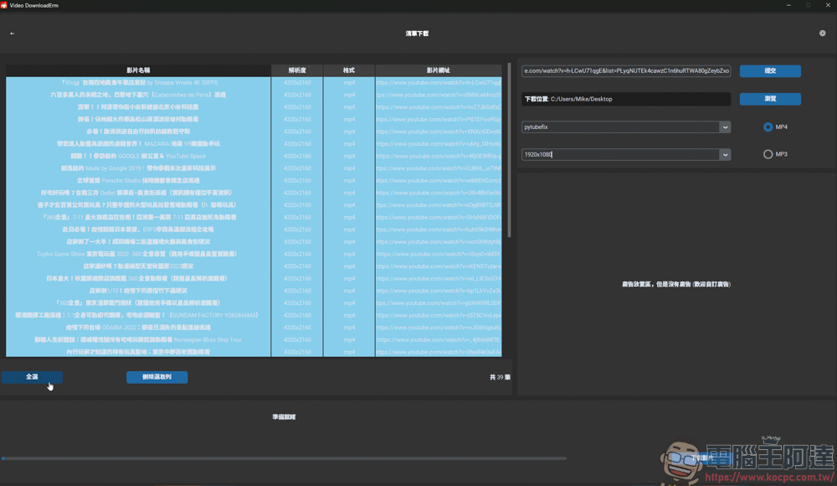837x486 pixels.
Task: Click the URL cell containing v=gGNWXRL0DF
Action: point(439,303)
